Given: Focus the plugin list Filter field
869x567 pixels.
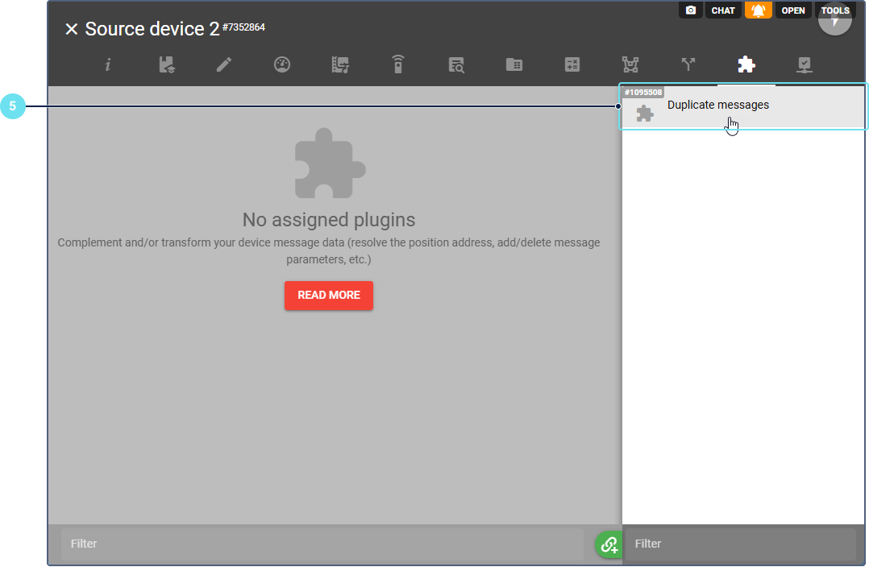Looking at the screenshot, I should point(740,544).
